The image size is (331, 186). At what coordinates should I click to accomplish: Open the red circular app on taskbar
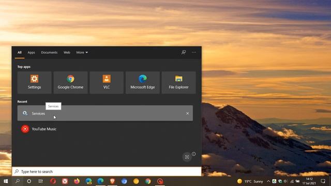click(160, 181)
